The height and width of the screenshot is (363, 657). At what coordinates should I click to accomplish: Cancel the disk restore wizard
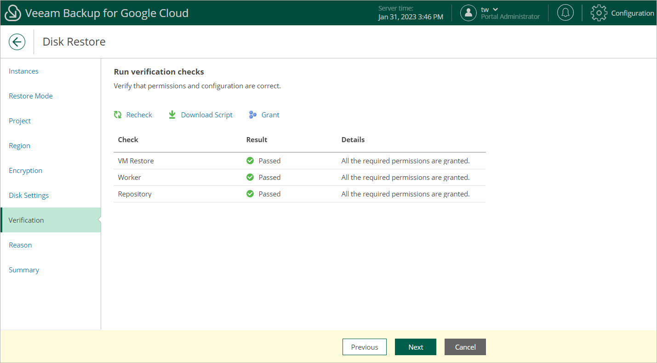click(x=465, y=347)
